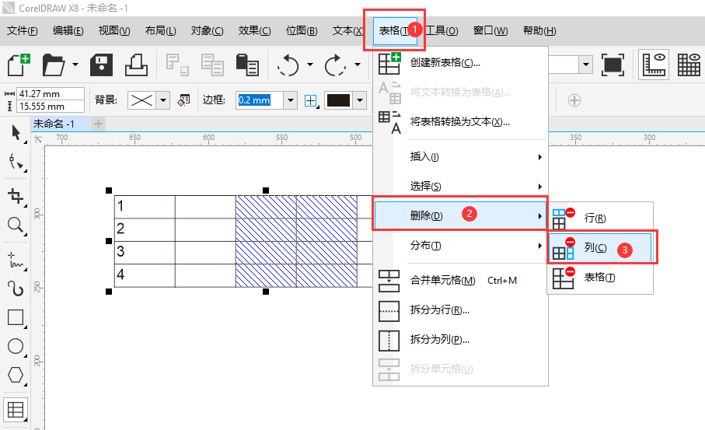Toggle the grid display icon
This screenshot has width=705, height=430.
click(x=689, y=65)
